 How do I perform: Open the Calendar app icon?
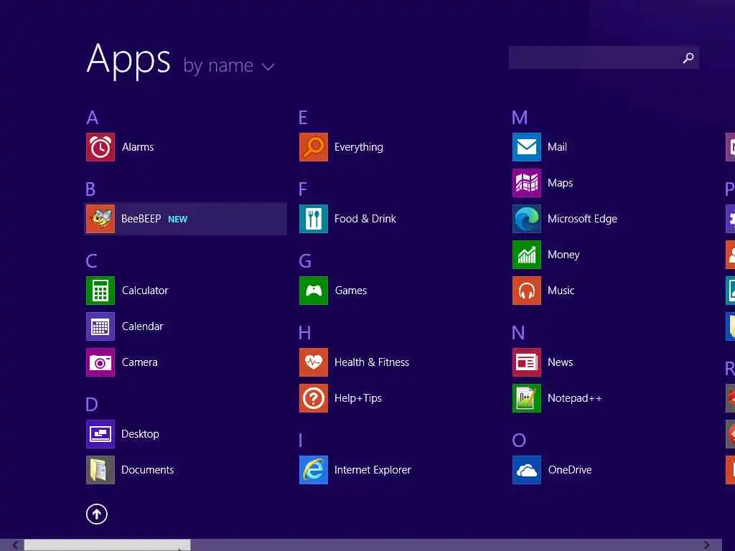(x=100, y=326)
